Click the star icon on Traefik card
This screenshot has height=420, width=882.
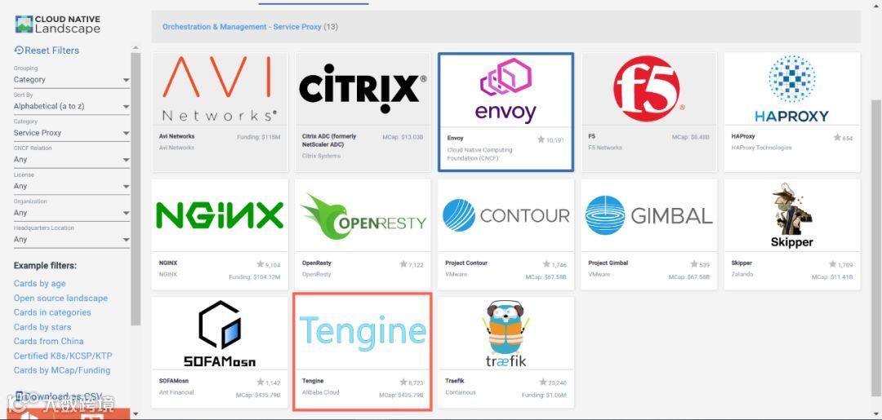[543, 382]
